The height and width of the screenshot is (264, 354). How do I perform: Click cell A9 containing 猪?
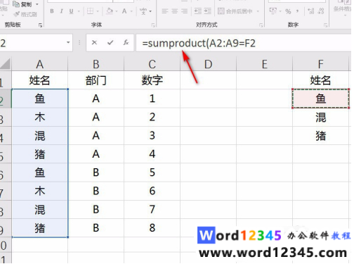[x=40, y=228]
